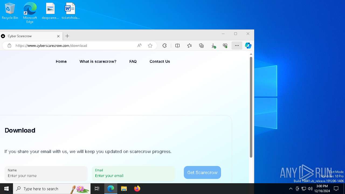Minimize the Edge window
The height and width of the screenshot is (194, 345).
[223, 34]
